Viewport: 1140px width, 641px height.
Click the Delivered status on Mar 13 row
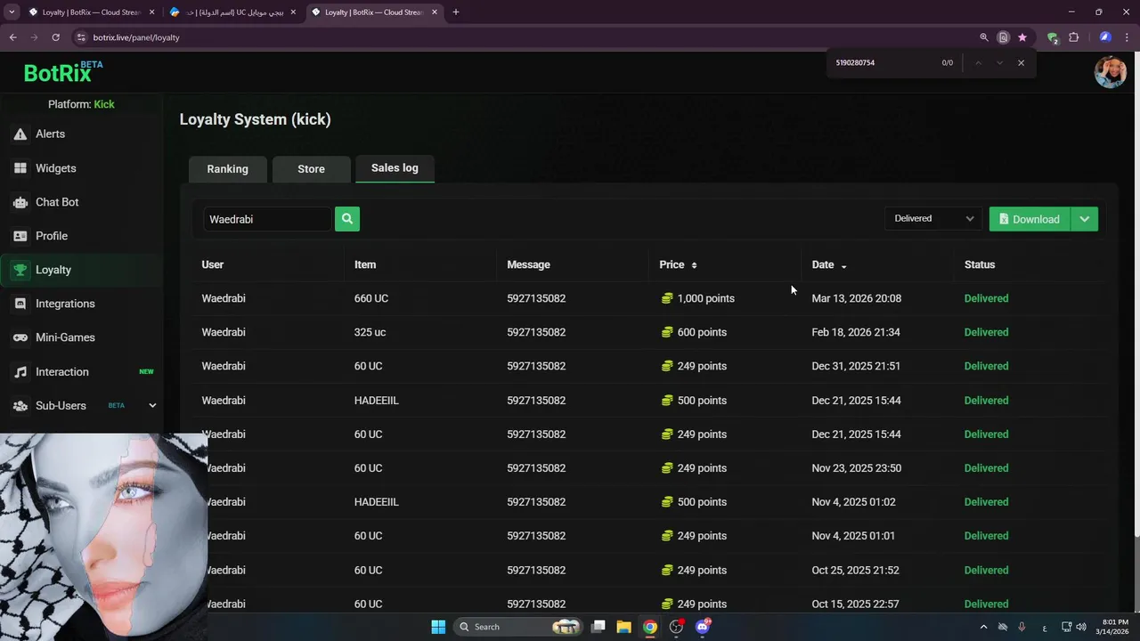tap(986, 298)
